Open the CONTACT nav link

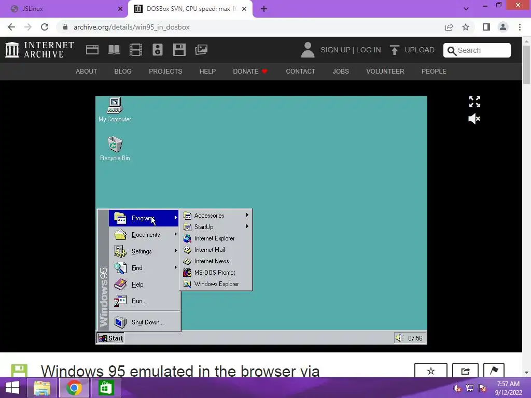[x=300, y=72]
